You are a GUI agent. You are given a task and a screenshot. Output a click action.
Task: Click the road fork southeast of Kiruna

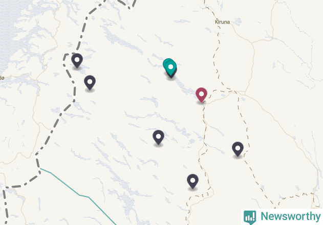(x=252, y=43)
